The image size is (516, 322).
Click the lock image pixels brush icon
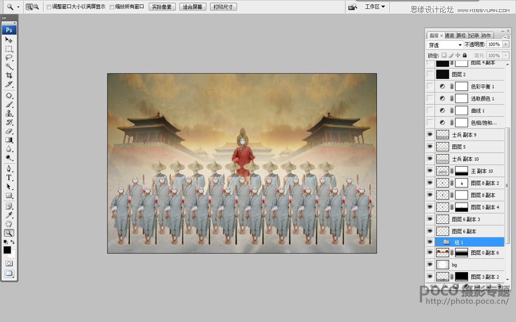451,55
